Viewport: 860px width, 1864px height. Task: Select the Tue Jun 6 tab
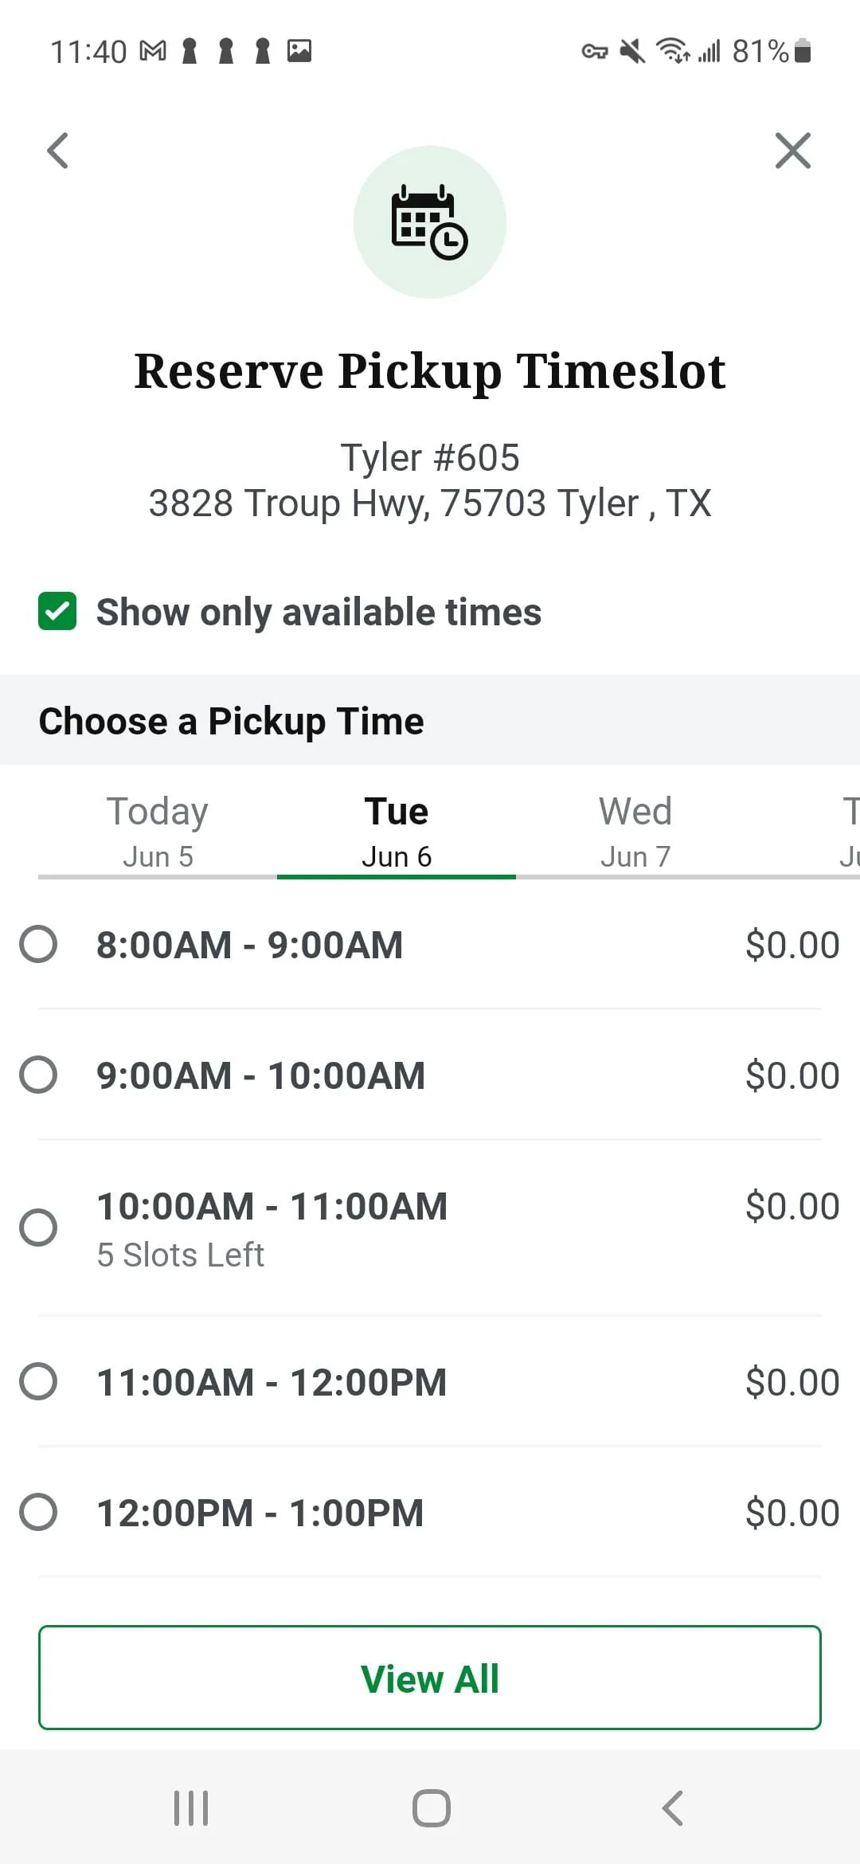click(397, 832)
